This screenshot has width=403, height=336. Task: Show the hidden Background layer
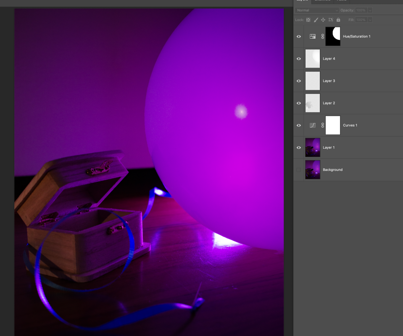(298, 170)
